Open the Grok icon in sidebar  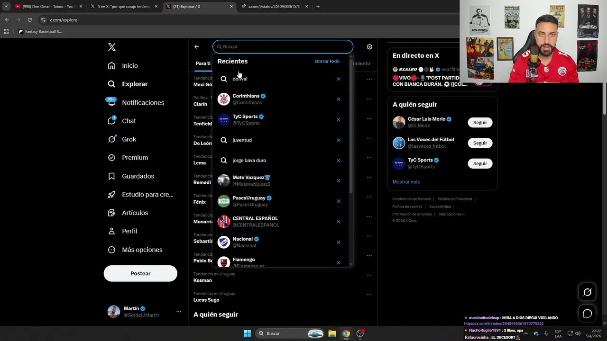(x=111, y=139)
